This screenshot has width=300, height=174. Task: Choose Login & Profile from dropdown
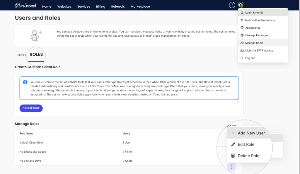263,13
